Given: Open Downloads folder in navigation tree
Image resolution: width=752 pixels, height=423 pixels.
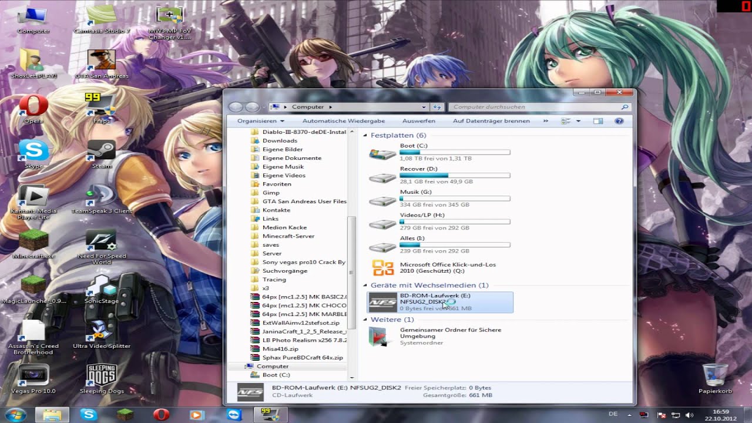Looking at the screenshot, I should click(280, 140).
